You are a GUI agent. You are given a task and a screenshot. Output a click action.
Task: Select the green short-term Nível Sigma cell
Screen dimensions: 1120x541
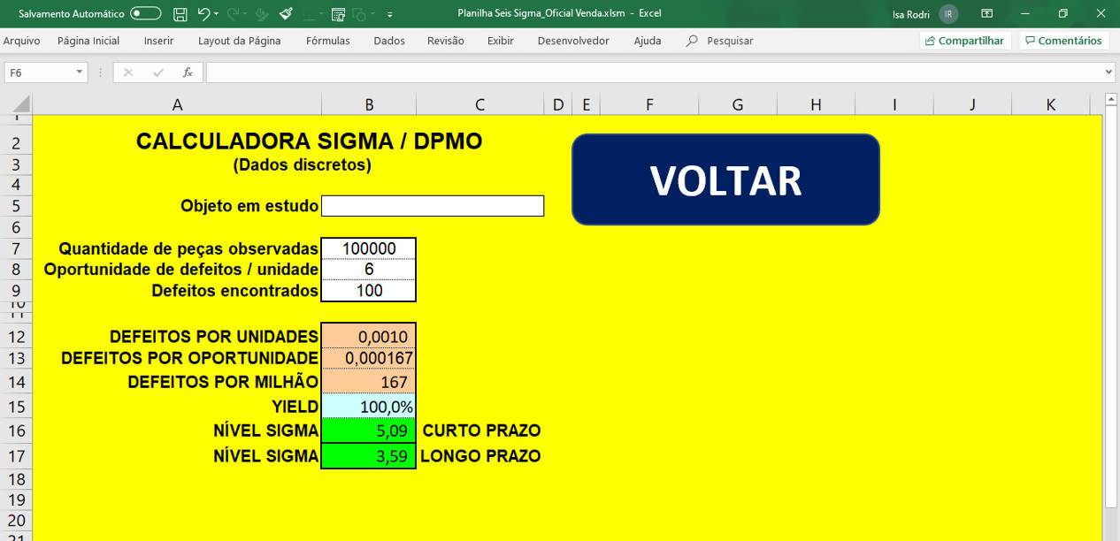(x=368, y=431)
